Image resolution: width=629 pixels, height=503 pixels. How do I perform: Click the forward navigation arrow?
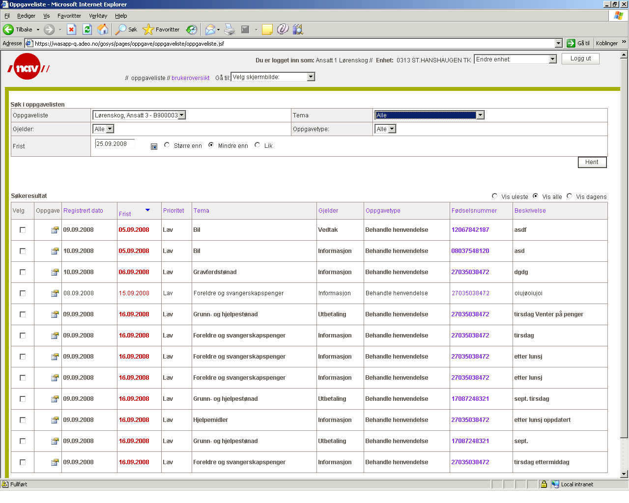click(x=49, y=29)
